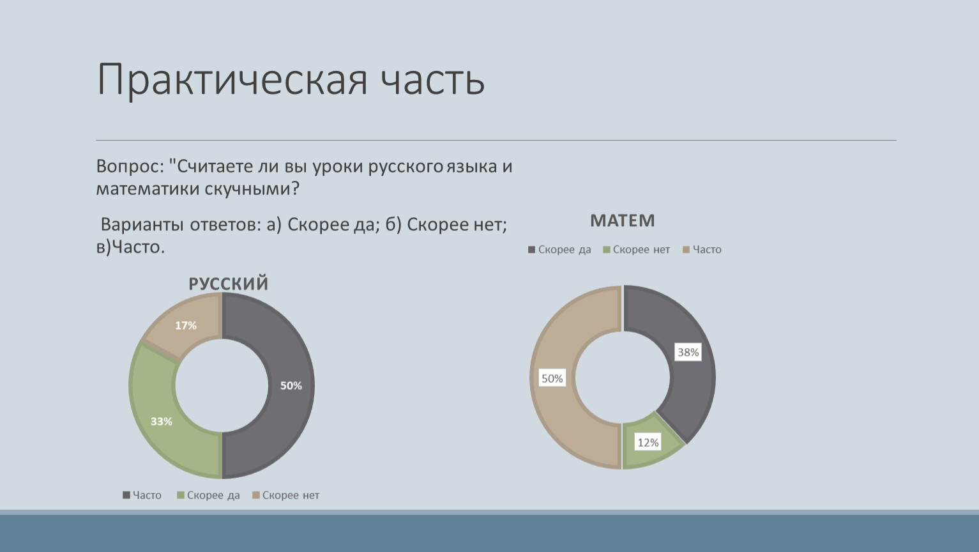Click the 50% data label in the Матем chart
This screenshot has width=979, height=552.
(x=552, y=378)
